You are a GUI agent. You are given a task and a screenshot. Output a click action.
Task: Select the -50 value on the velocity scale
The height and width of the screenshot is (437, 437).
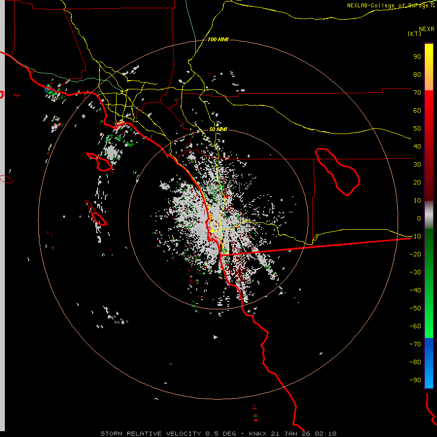click(x=415, y=308)
